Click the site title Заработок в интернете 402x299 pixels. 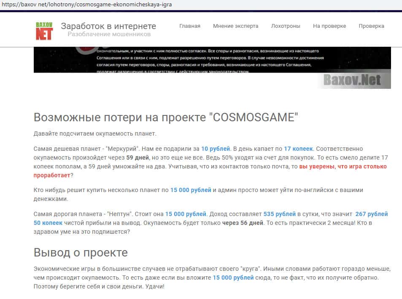pyautogui.click(x=108, y=26)
